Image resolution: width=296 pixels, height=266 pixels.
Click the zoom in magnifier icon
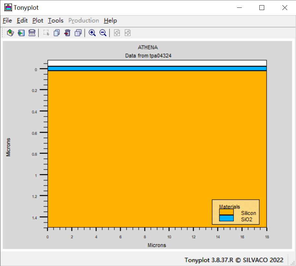click(92, 33)
